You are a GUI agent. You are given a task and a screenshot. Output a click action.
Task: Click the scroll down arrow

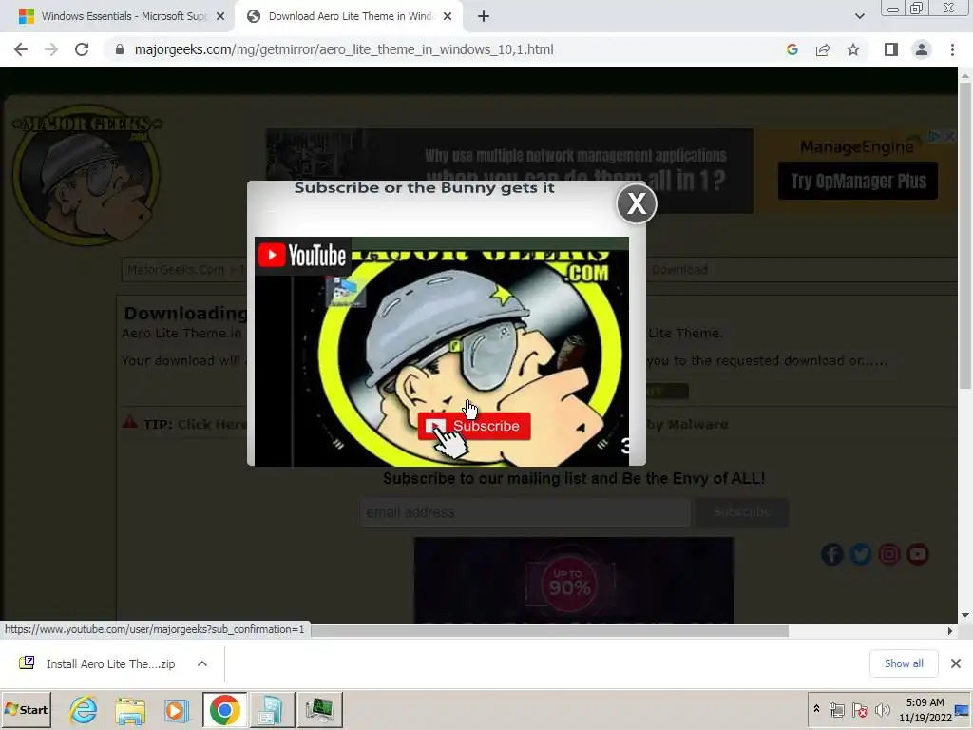(x=965, y=615)
